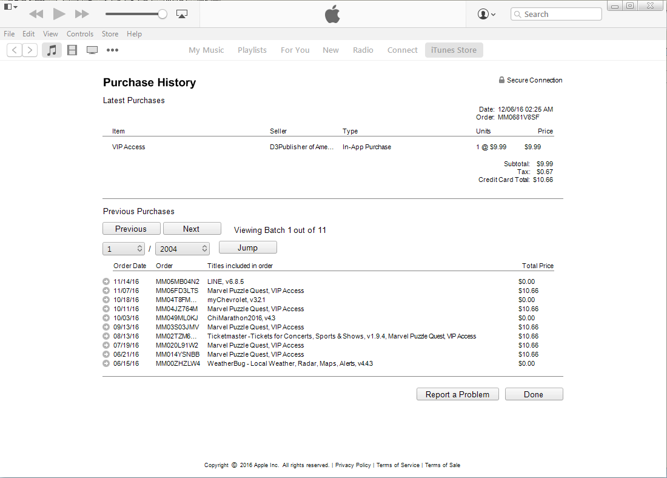Viewport: 667px width, 478px height.
Task: Select the Movies library icon
Action: coord(72,50)
